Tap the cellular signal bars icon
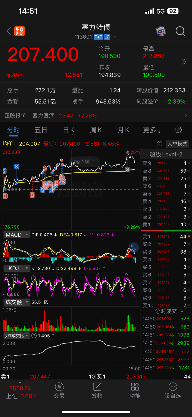The height and width of the screenshot is (417, 192). 150,11
